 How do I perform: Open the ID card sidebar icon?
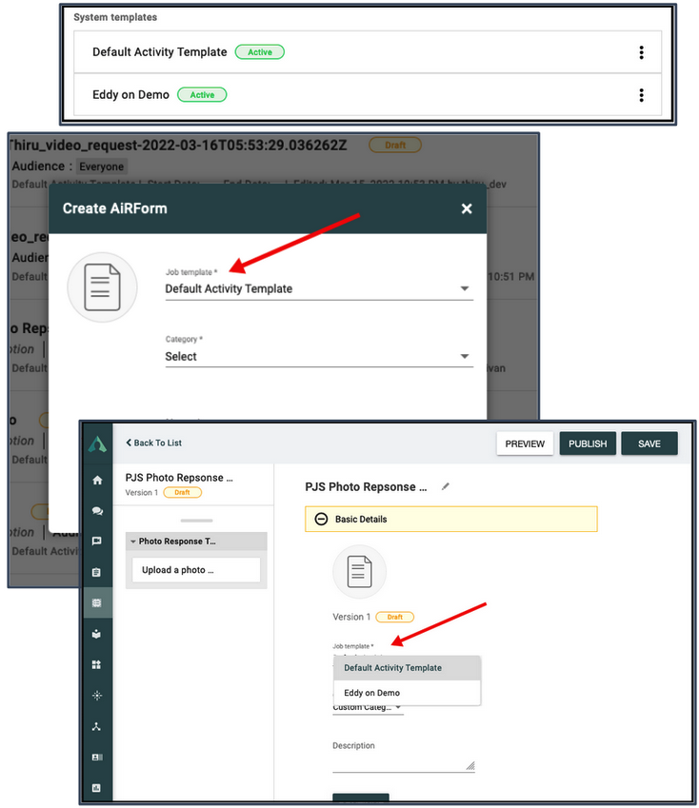click(x=96, y=757)
